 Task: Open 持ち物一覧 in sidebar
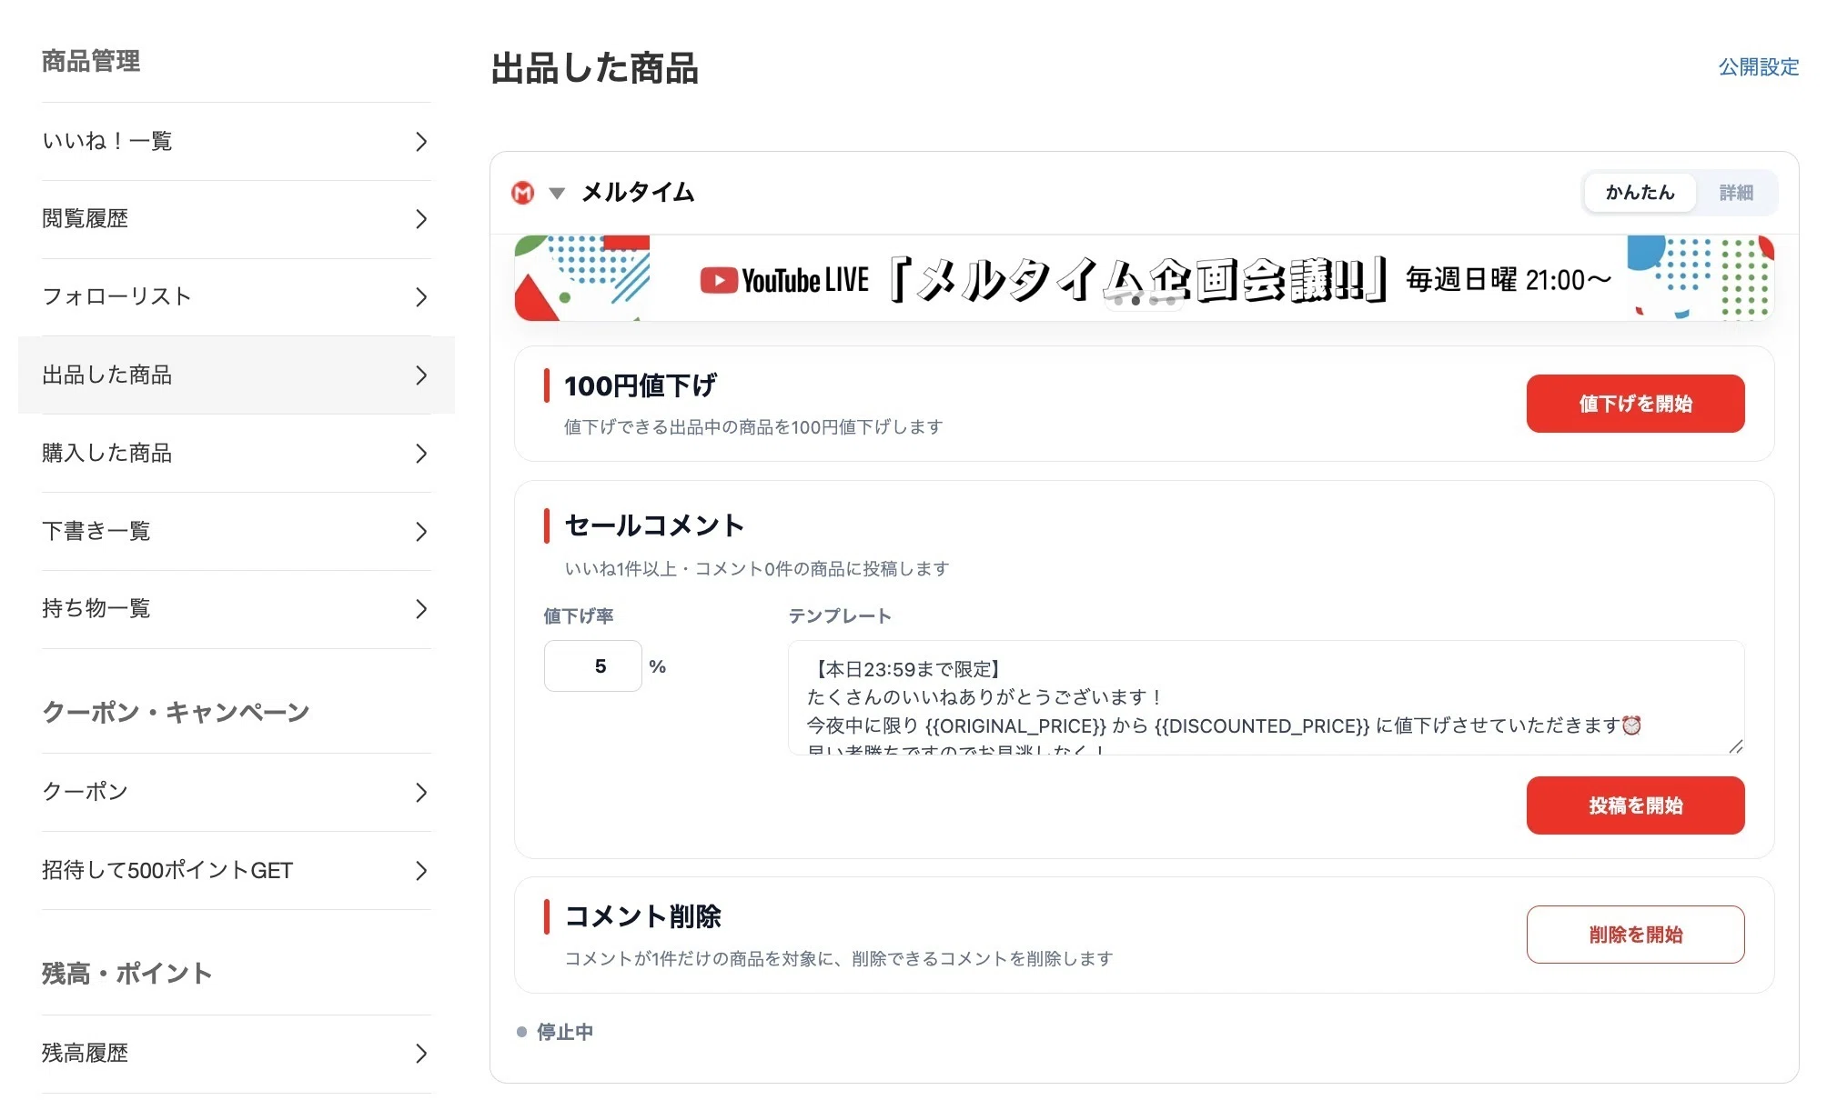click(x=237, y=609)
